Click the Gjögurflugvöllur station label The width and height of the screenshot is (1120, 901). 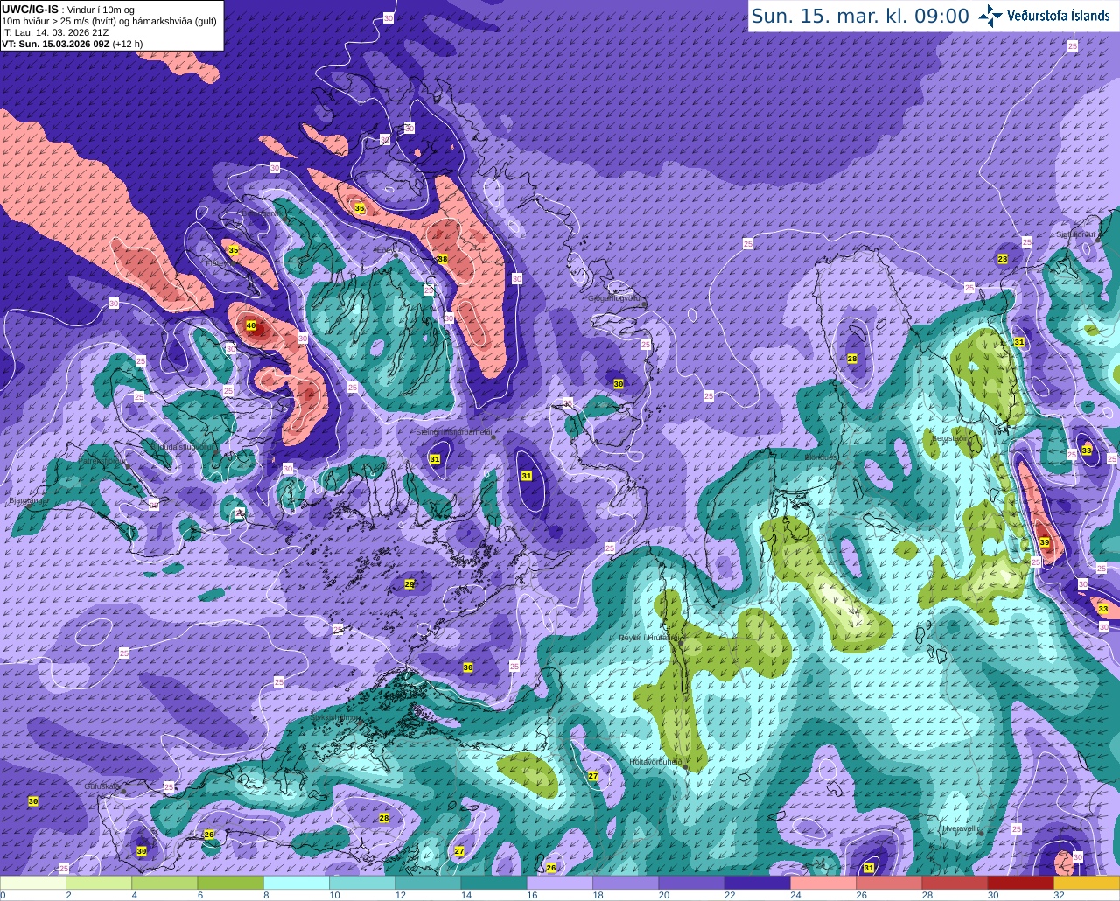pos(617,297)
